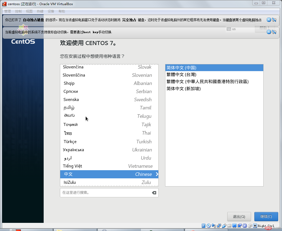This screenshot has height=231, width=282.
Task: Click the 继续(C) continue button
Action: pyautogui.click(x=266, y=217)
